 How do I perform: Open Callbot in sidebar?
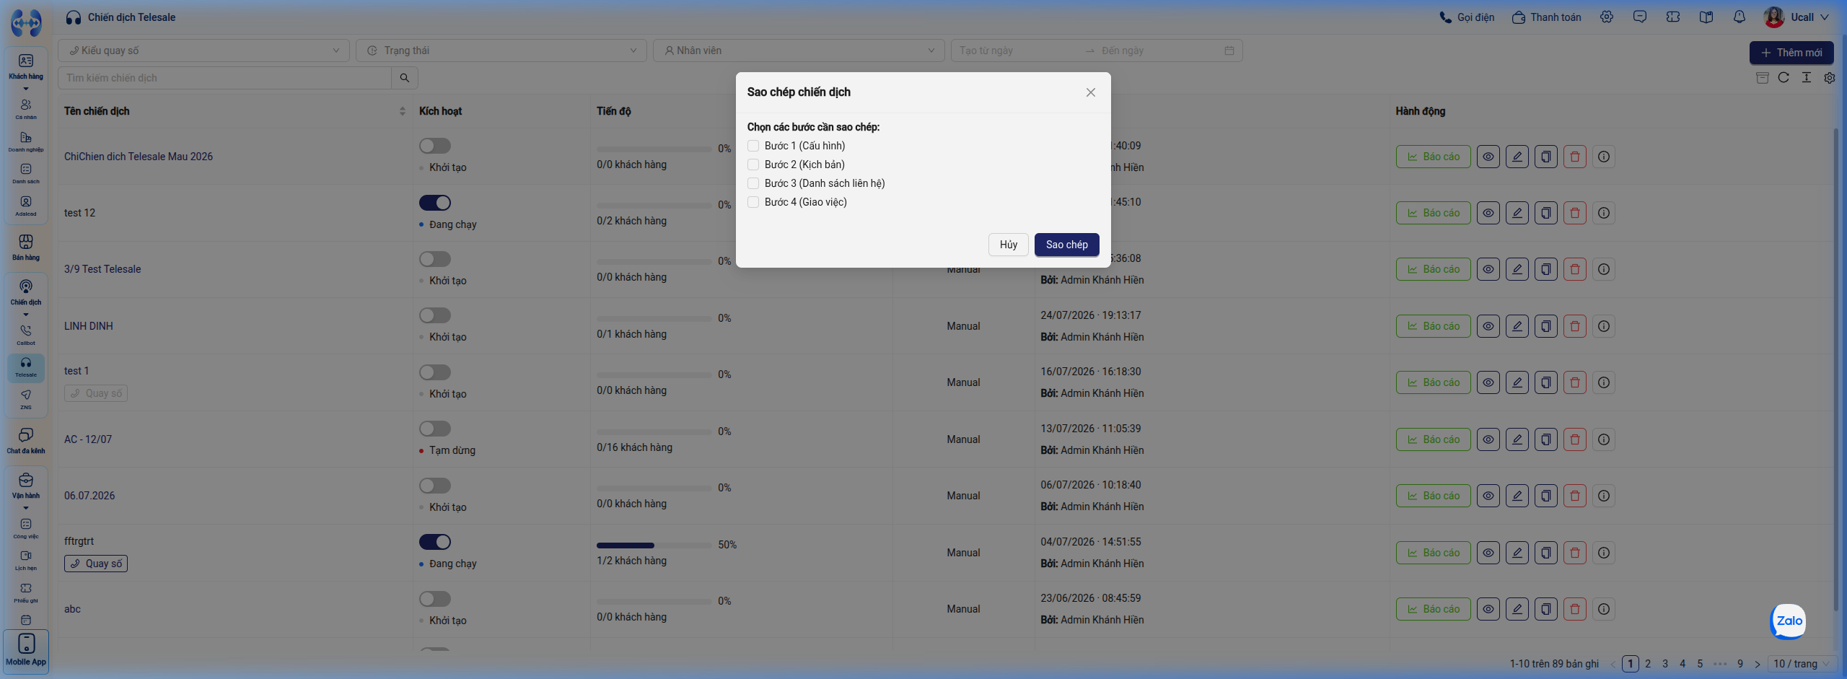click(x=26, y=335)
